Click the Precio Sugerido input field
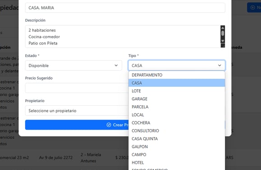Viewport: 261px width, 170px height. pyautogui.click(x=77, y=88)
